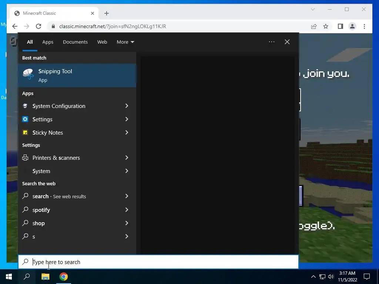This screenshot has width=379, height=284.
Task: Open System Configuration app result
Action: (x=77, y=106)
